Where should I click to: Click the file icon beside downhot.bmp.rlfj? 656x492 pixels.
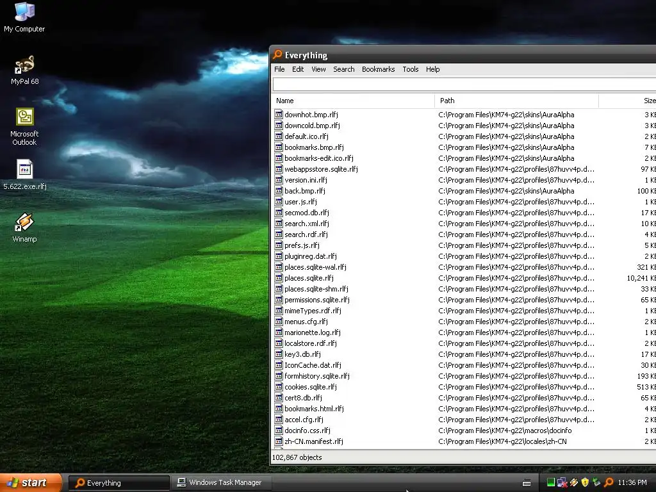pos(279,114)
